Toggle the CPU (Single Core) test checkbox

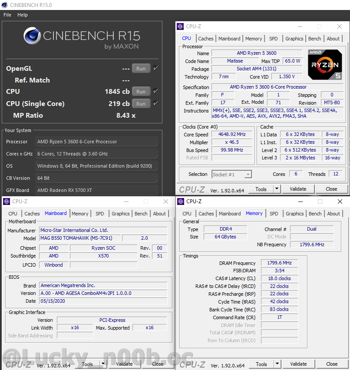tap(155, 103)
